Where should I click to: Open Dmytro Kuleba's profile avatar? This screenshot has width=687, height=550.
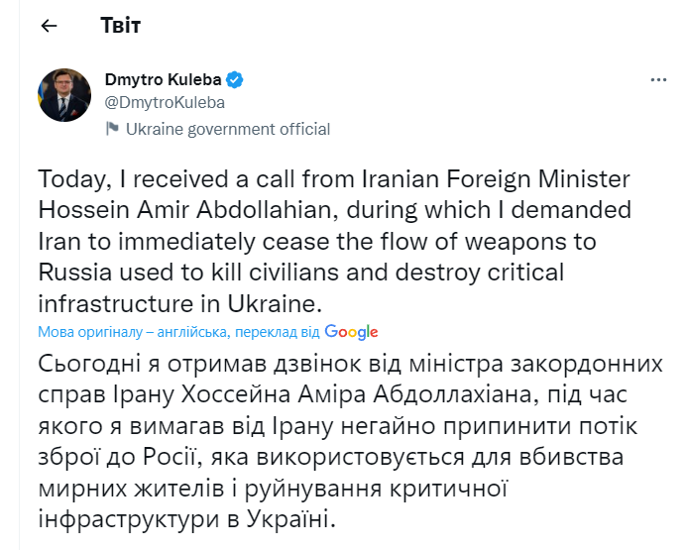[x=65, y=96]
